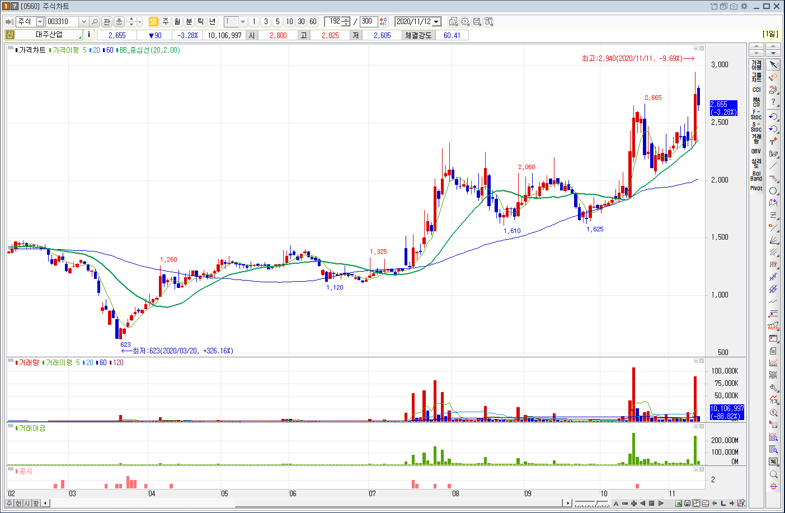Screen dimensions: 785x513
Task: Open the interval number dropdown showing 1
Action: tap(243, 21)
